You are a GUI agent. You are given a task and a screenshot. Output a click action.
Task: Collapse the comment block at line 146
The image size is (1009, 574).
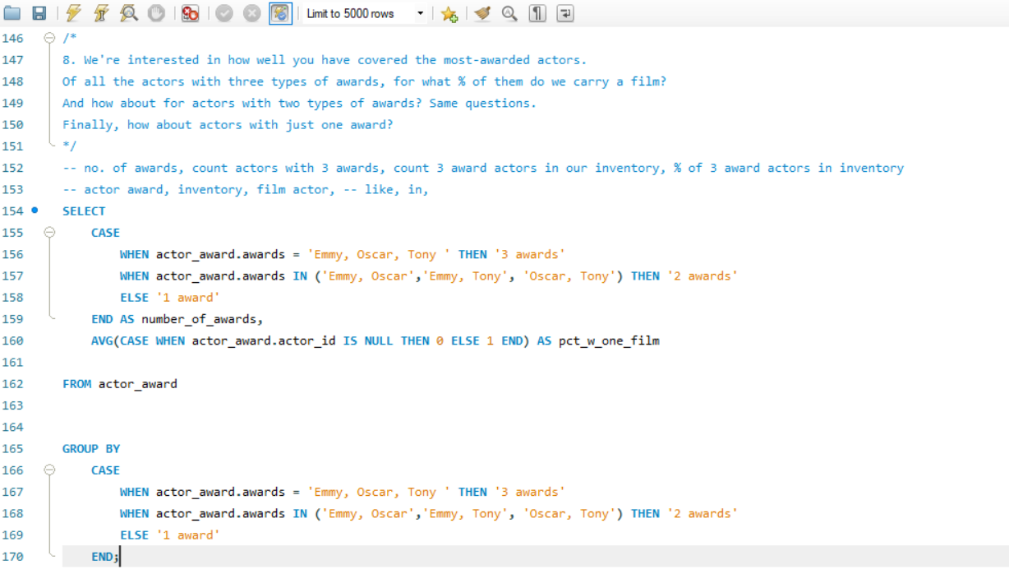click(x=49, y=38)
